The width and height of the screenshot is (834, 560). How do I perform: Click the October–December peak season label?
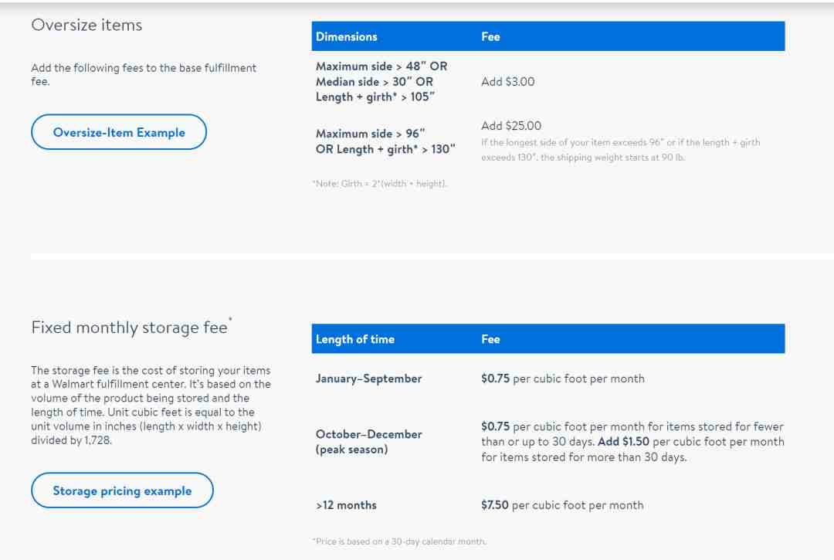tap(369, 441)
